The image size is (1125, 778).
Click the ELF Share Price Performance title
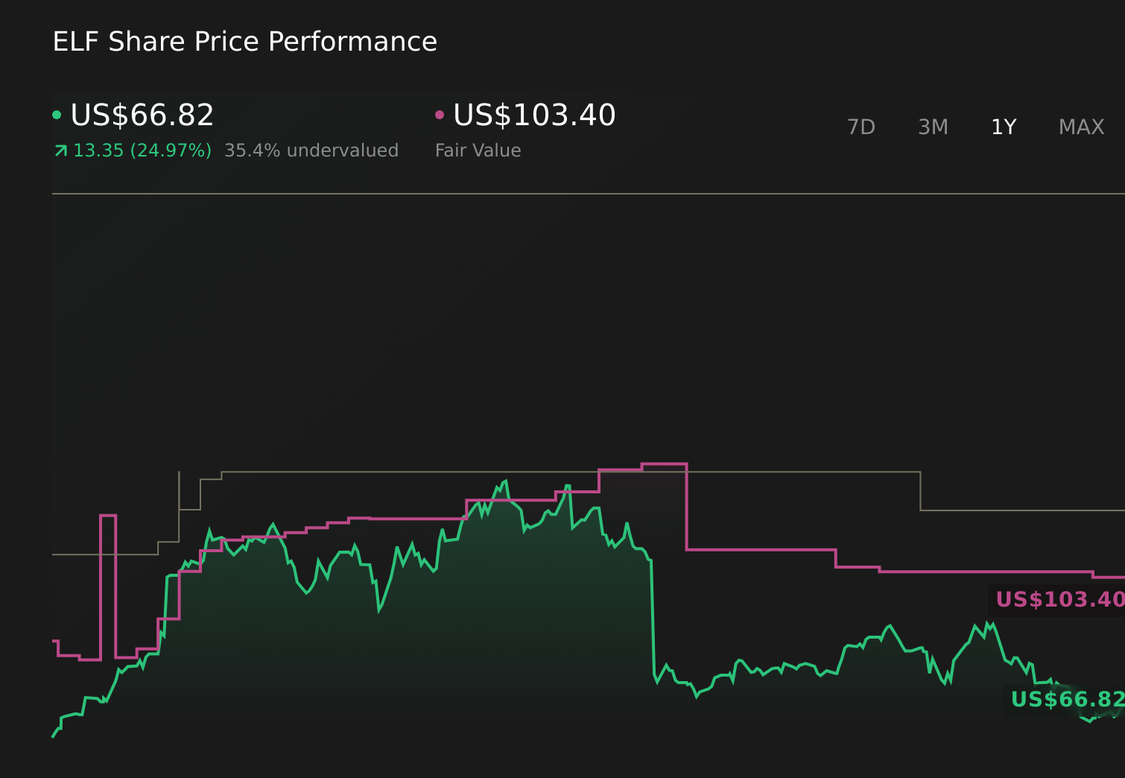244,42
